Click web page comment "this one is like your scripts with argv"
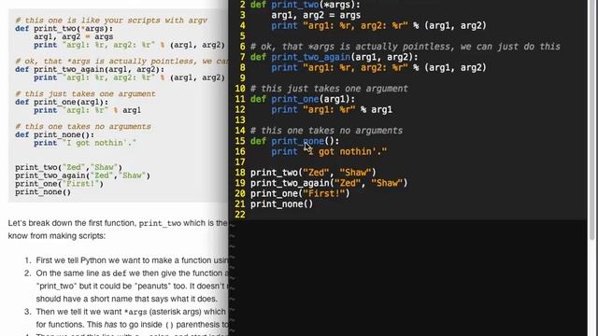The width and height of the screenshot is (598, 336). click(x=111, y=21)
